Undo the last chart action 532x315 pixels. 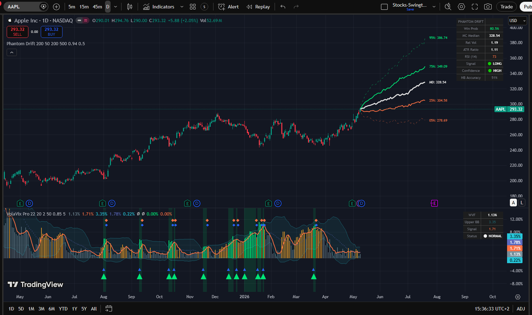(x=283, y=7)
